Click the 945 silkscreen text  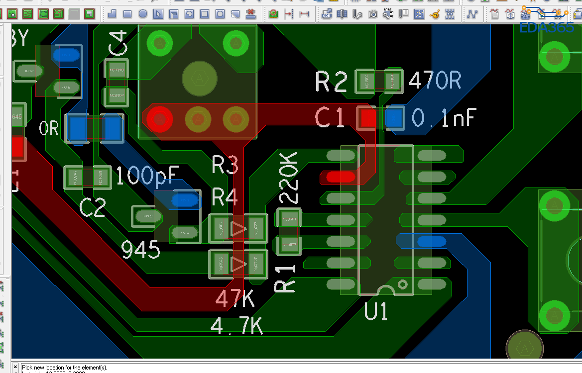pos(141,250)
